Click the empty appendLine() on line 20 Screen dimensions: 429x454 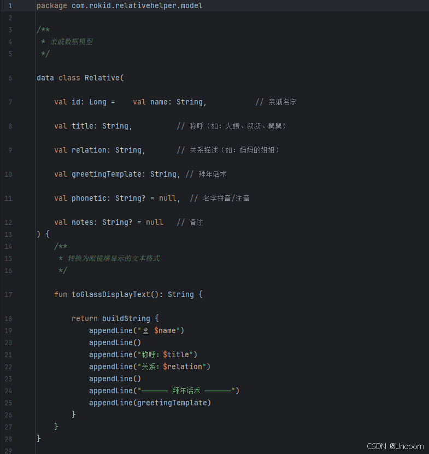[x=115, y=342]
